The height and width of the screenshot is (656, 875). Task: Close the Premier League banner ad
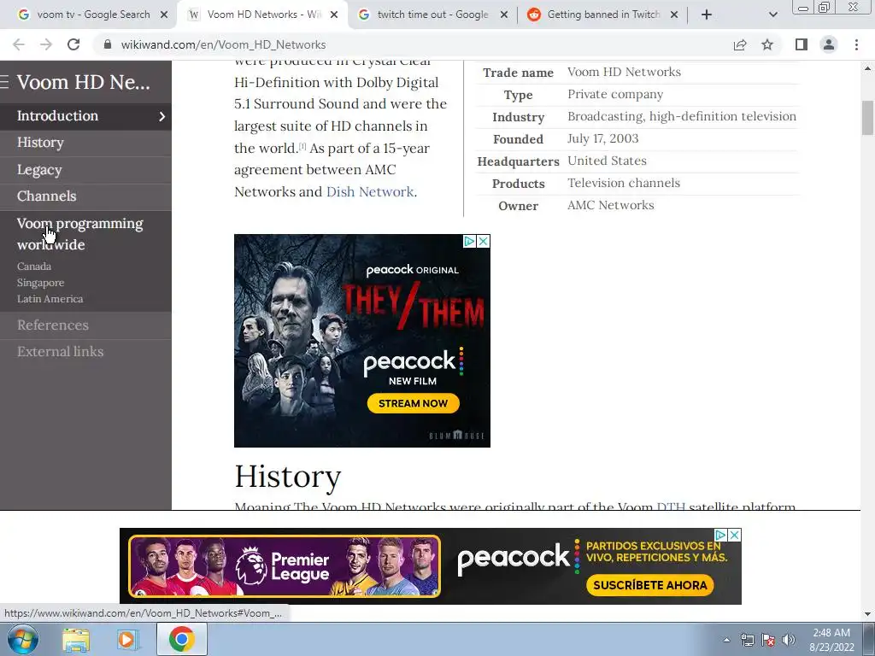click(x=735, y=535)
